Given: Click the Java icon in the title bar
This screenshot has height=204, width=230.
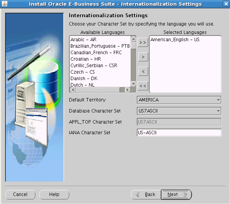Looking at the screenshot, I should (5, 4).
